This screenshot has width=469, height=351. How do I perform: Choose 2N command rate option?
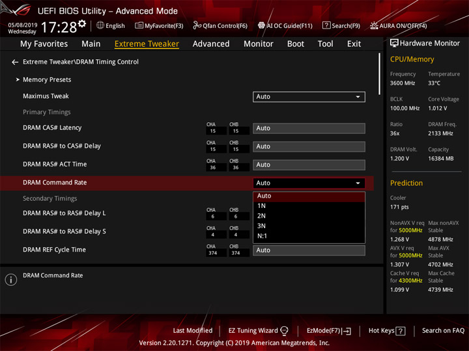309,216
